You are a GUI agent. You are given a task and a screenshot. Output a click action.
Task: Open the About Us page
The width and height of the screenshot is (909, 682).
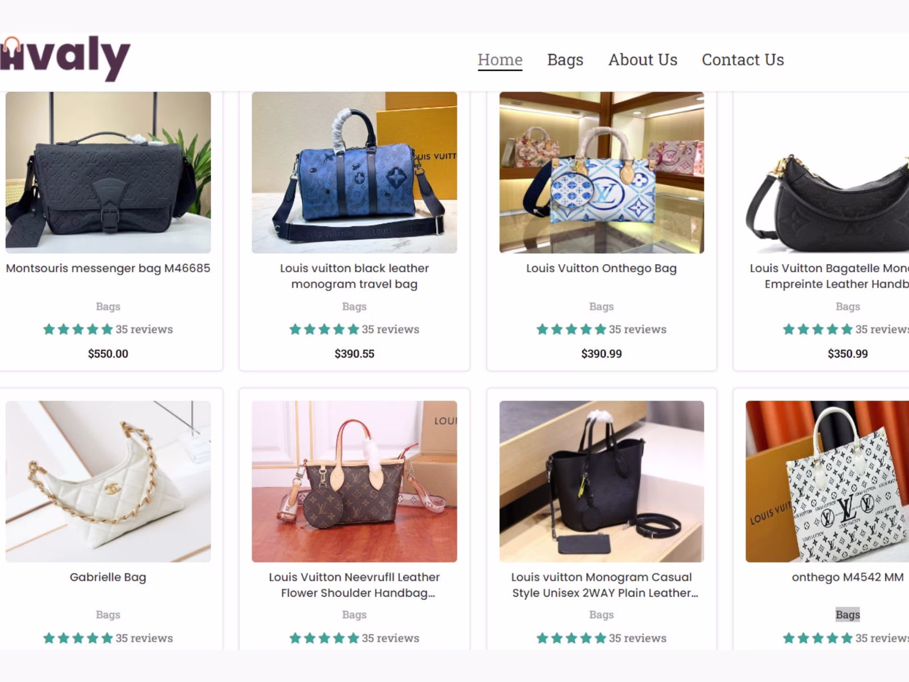pos(643,60)
